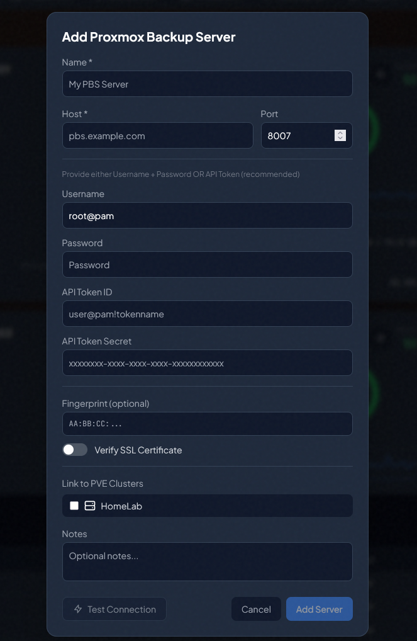Image resolution: width=417 pixels, height=641 pixels.
Task: Click the API Token ID field
Action: click(x=207, y=314)
